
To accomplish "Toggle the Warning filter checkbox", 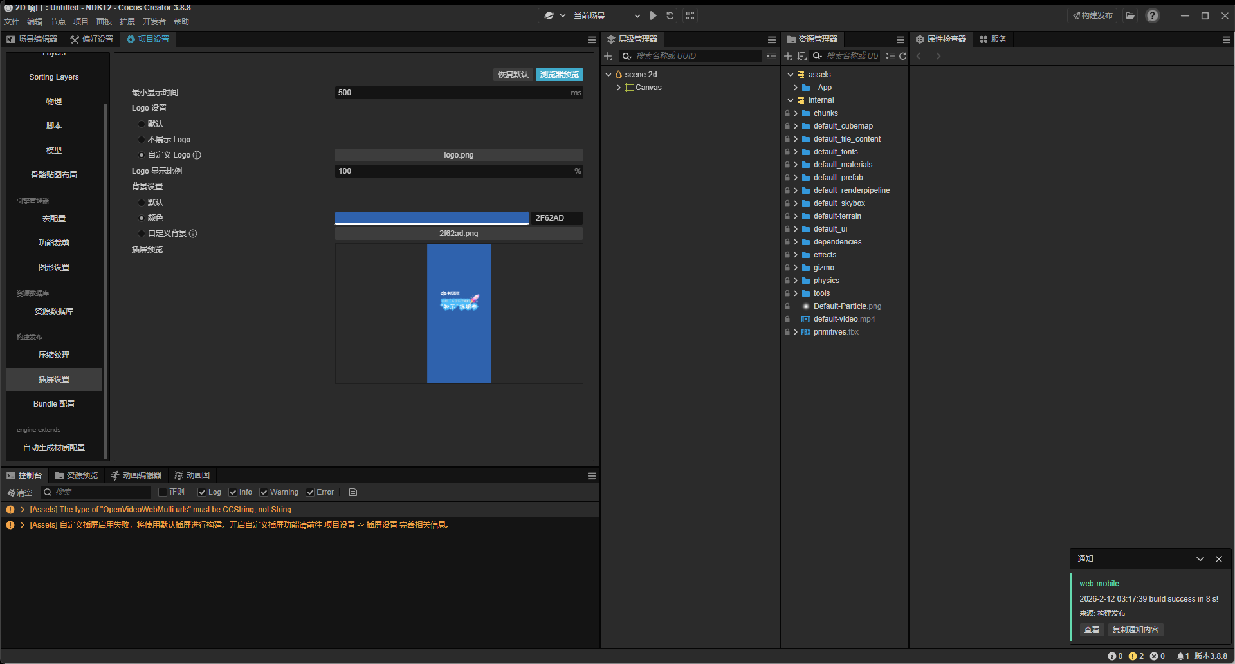I will tap(264, 492).
